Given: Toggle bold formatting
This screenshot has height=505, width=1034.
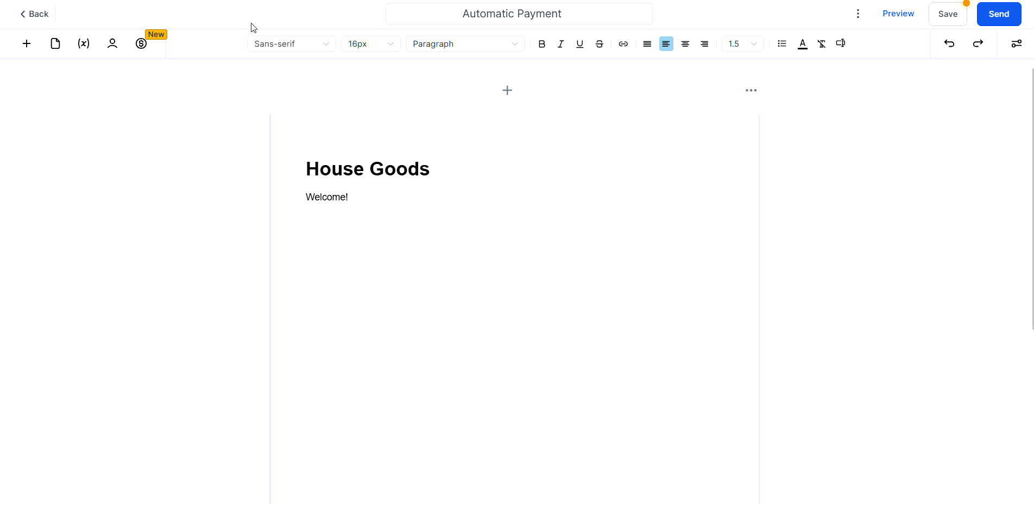Looking at the screenshot, I should 541,43.
